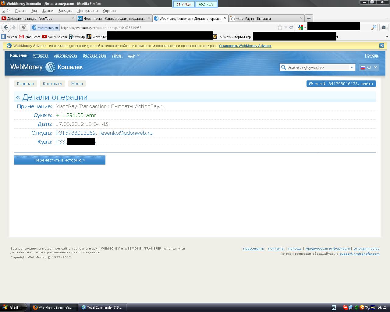This screenshot has height=312, width=390.
Task: Open the Займы section
Action: (x=117, y=55)
